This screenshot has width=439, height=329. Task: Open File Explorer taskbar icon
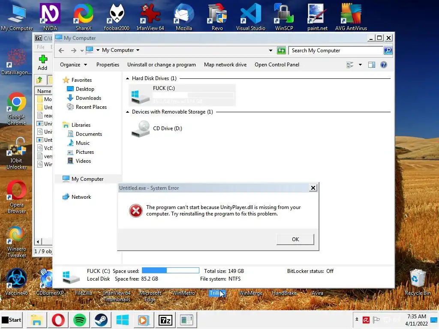[x=37, y=320]
